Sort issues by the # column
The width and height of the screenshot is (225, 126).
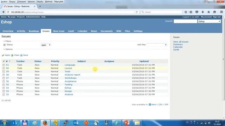click(7, 61)
